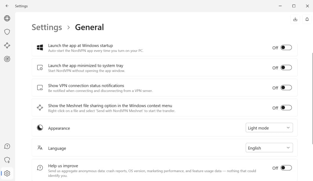Expand the Language English dropdown
The width and height of the screenshot is (313, 181).
point(269,148)
